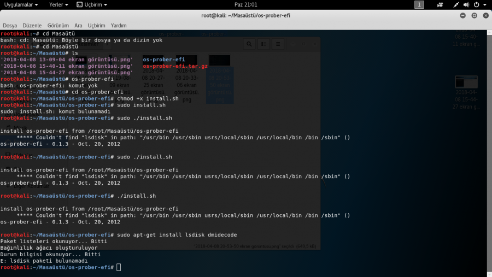Click the screen recorder tray icon
The height and width of the screenshot is (277, 492).
pyautogui.click(x=440, y=5)
